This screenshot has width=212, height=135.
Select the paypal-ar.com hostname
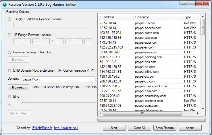[x=144, y=47]
